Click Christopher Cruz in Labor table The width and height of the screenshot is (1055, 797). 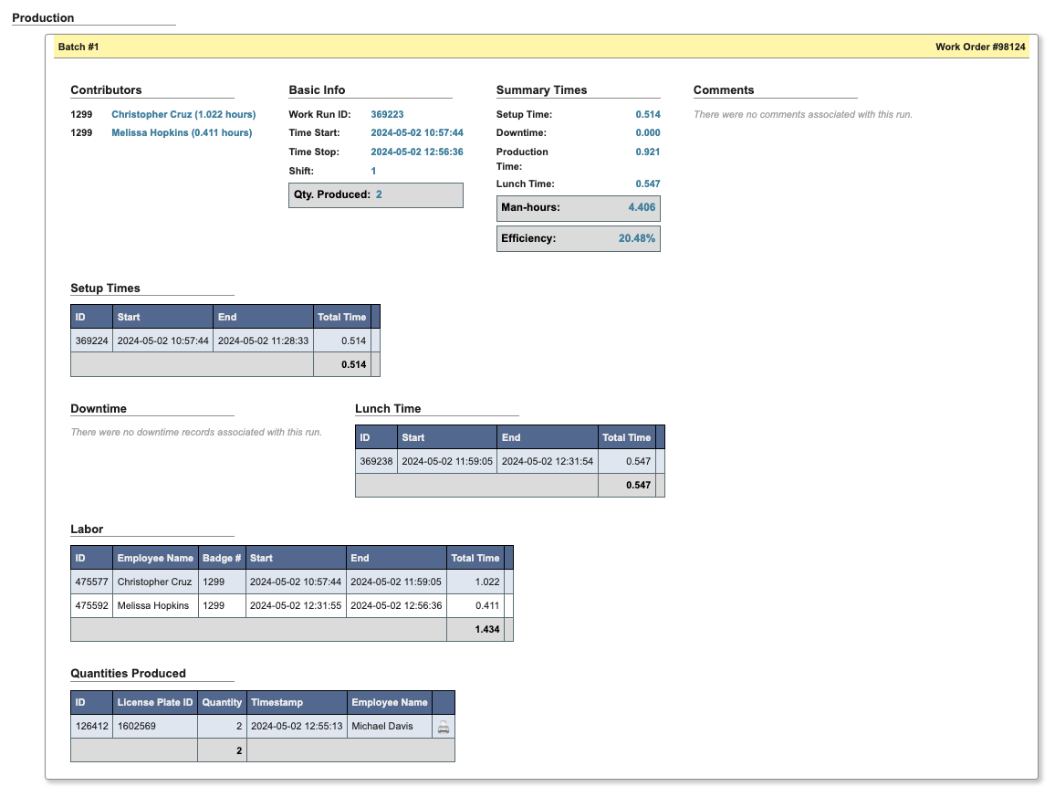[x=154, y=582]
